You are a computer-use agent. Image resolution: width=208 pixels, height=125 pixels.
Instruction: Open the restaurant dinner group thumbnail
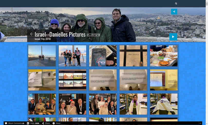(42, 104)
